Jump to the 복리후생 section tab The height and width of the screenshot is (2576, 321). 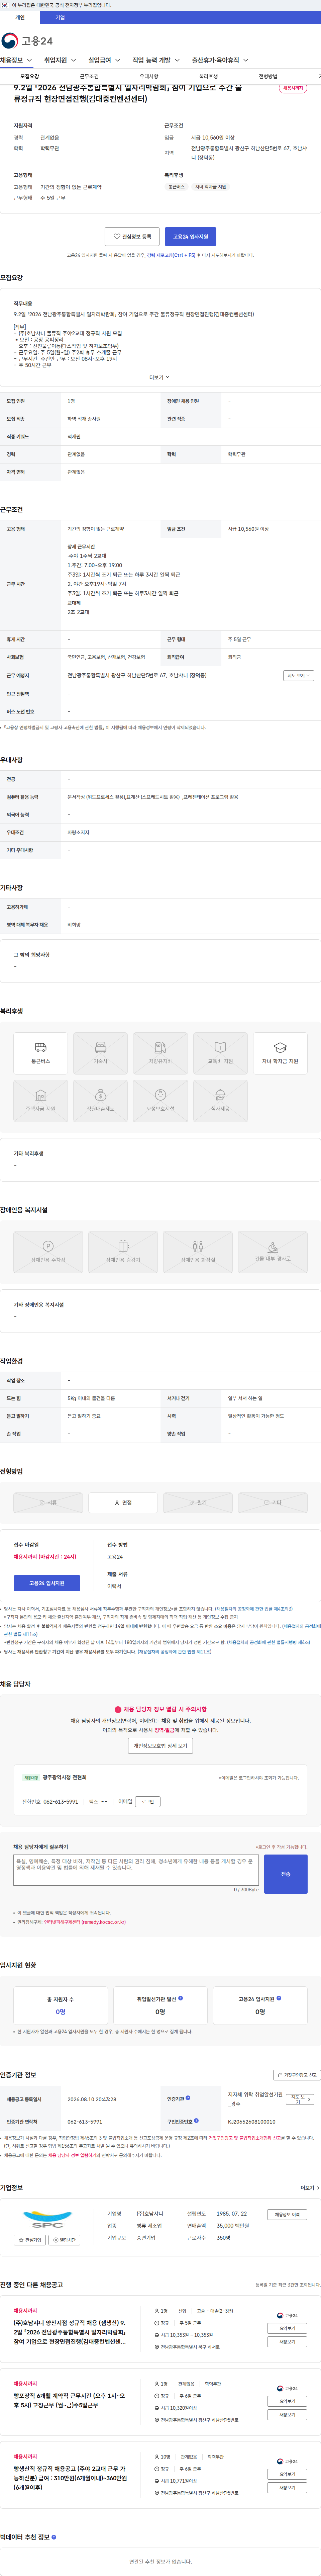208,76
